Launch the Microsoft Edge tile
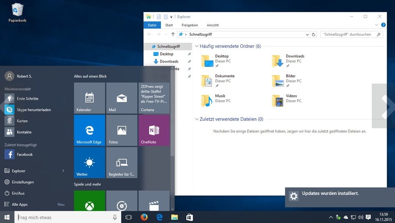Screen dimensions: 395x223 coord(89,130)
